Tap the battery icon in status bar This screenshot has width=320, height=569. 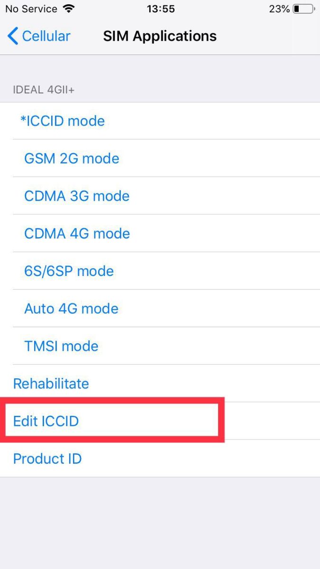[x=304, y=9]
